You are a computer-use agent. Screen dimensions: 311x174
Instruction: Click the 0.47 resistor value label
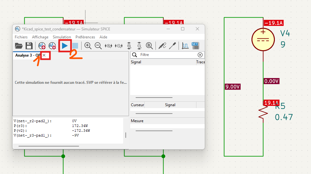coord(284,117)
